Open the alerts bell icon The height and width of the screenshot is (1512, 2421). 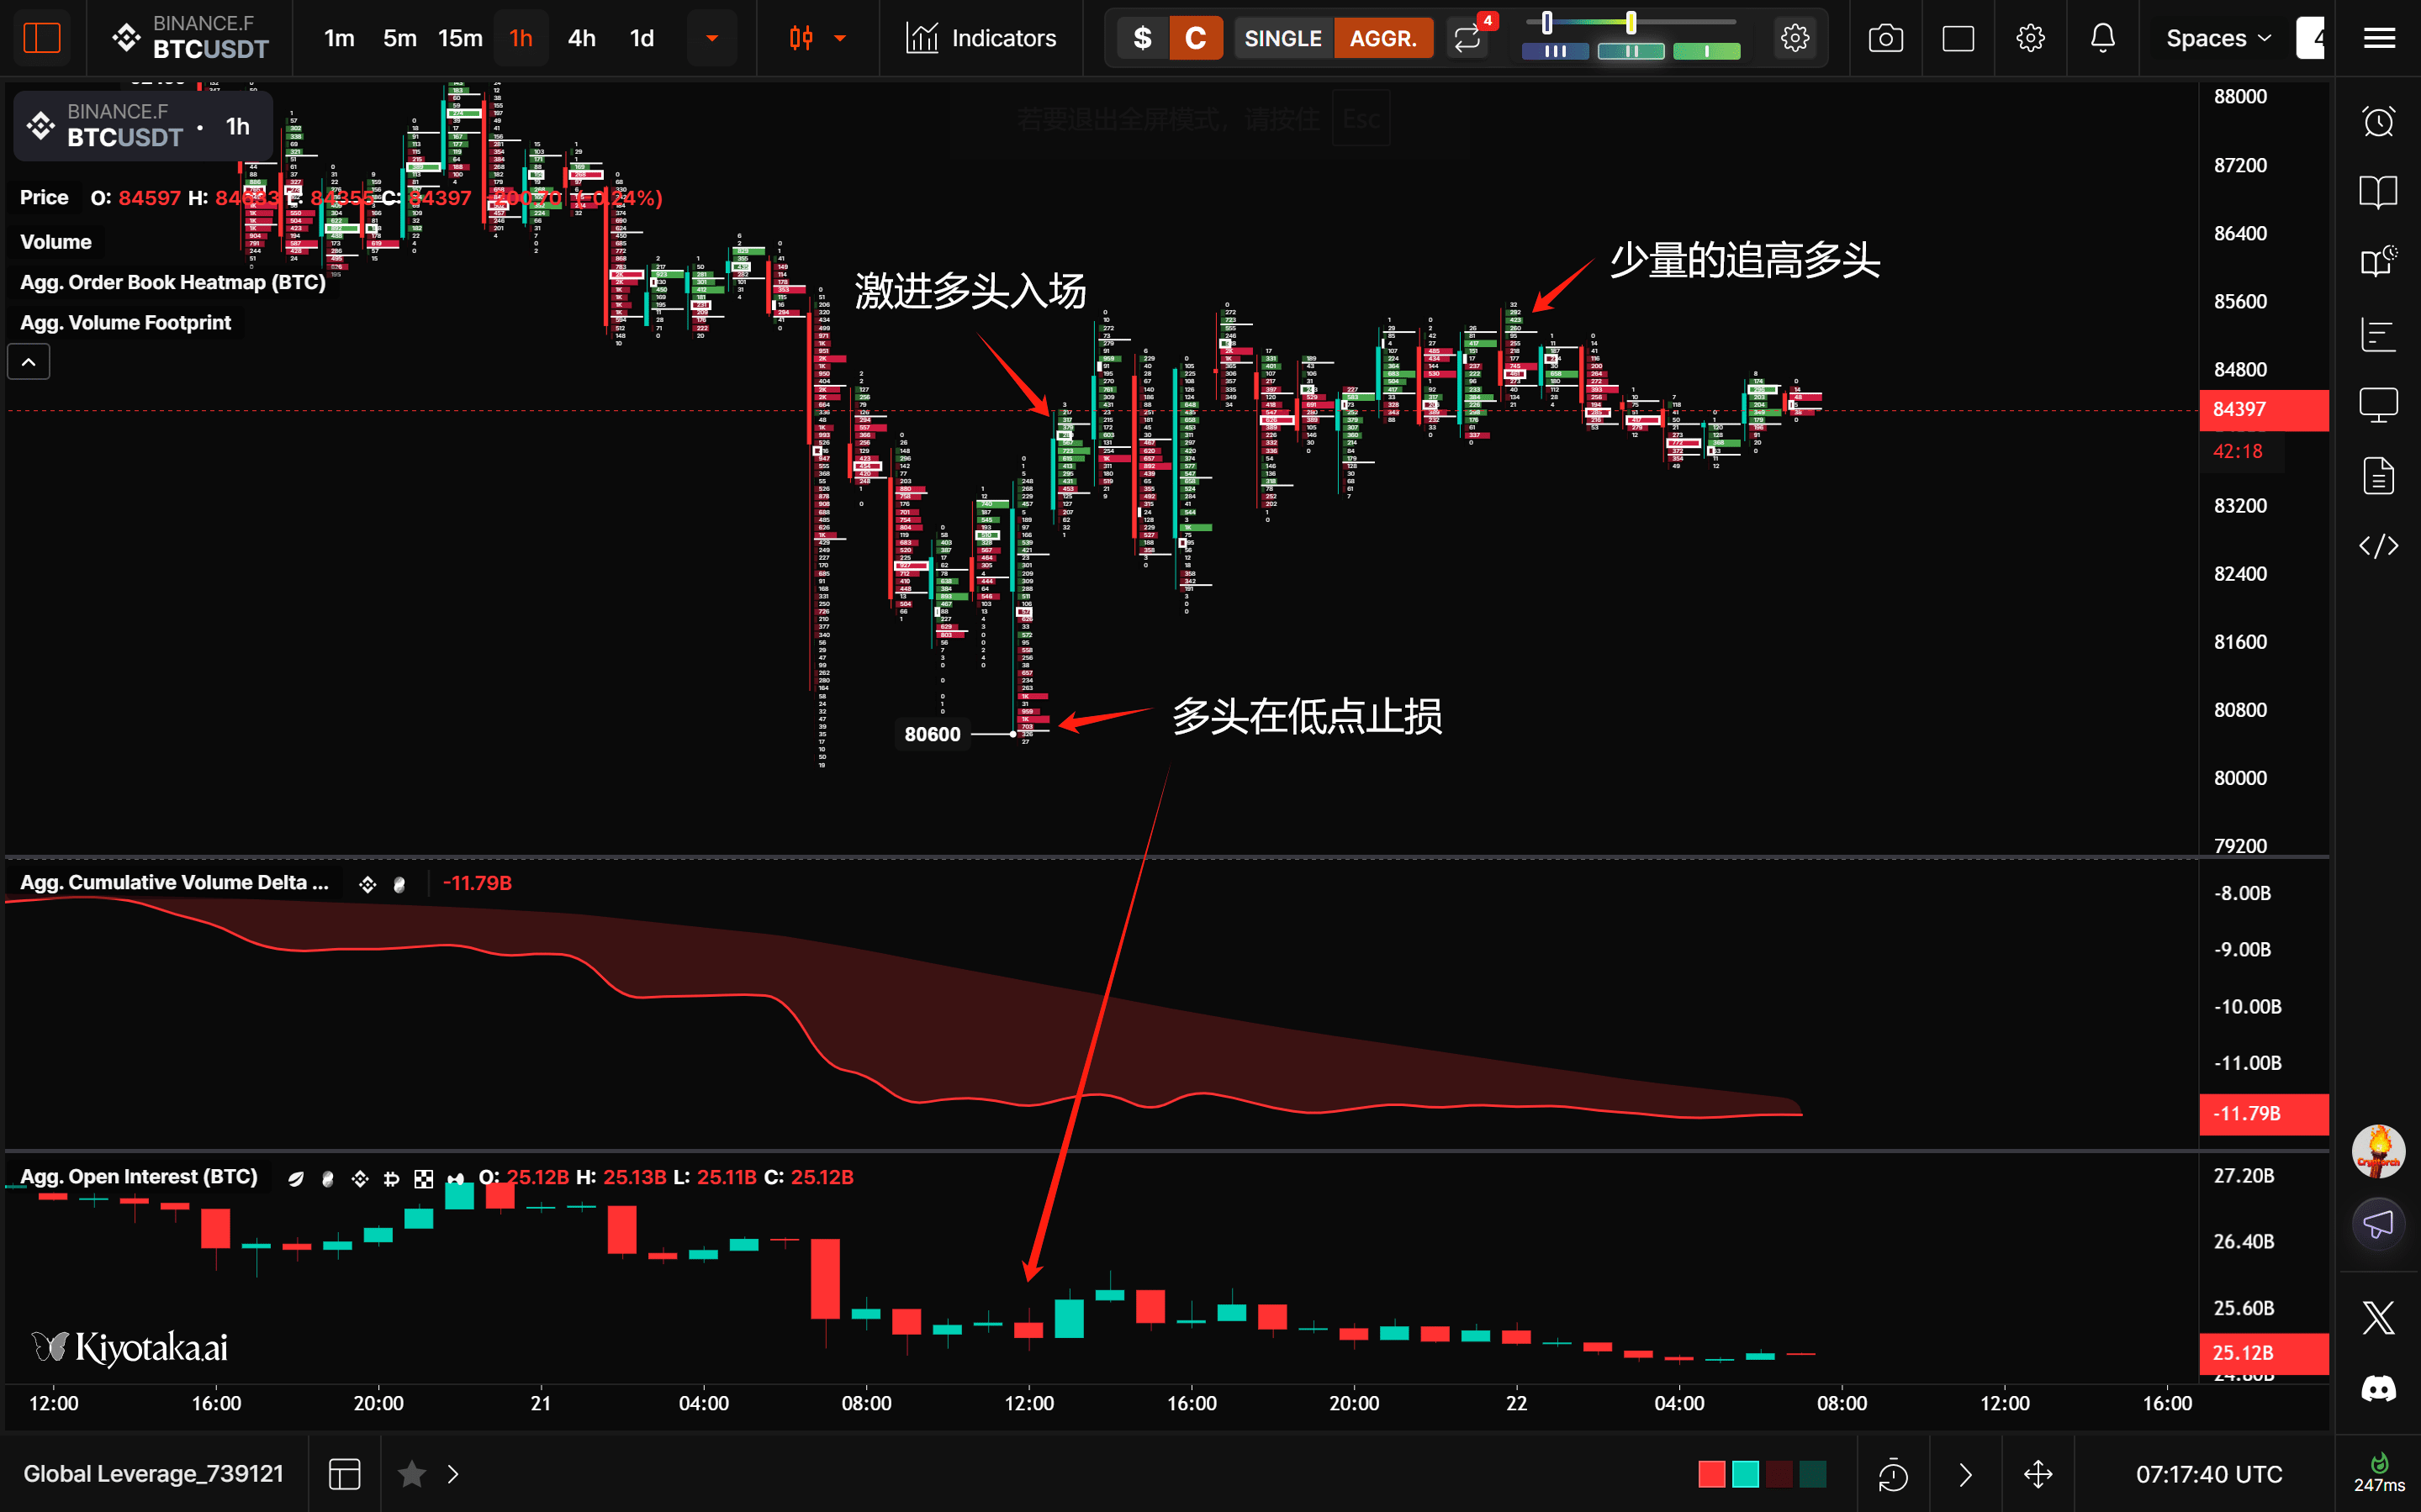tap(2101, 39)
